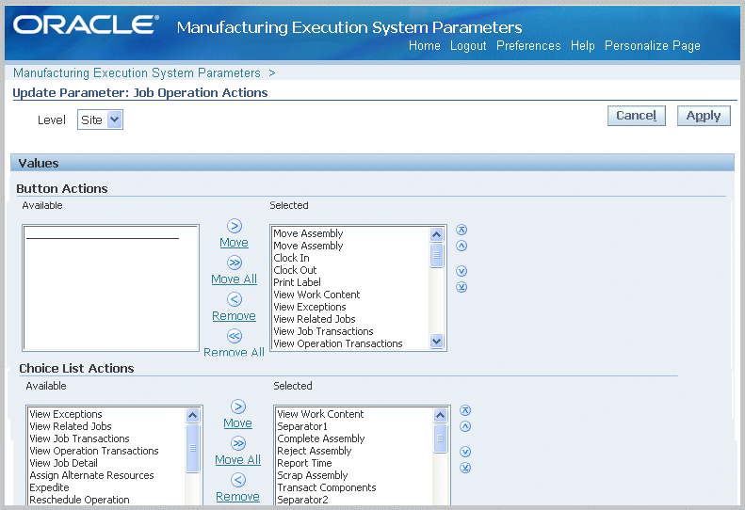Move Button Actions selection to top icon
The width and height of the screenshot is (745, 510).
pyautogui.click(x=462, y=230)
